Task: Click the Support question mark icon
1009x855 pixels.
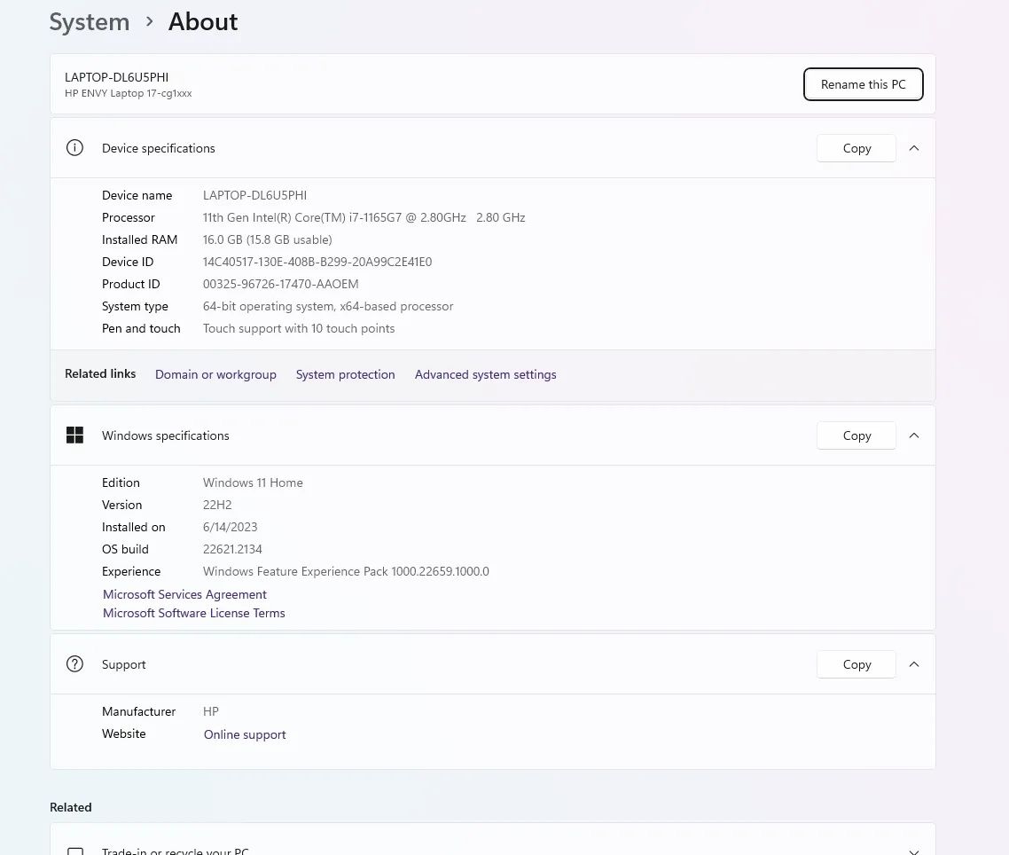Action: tap(74, 663)
